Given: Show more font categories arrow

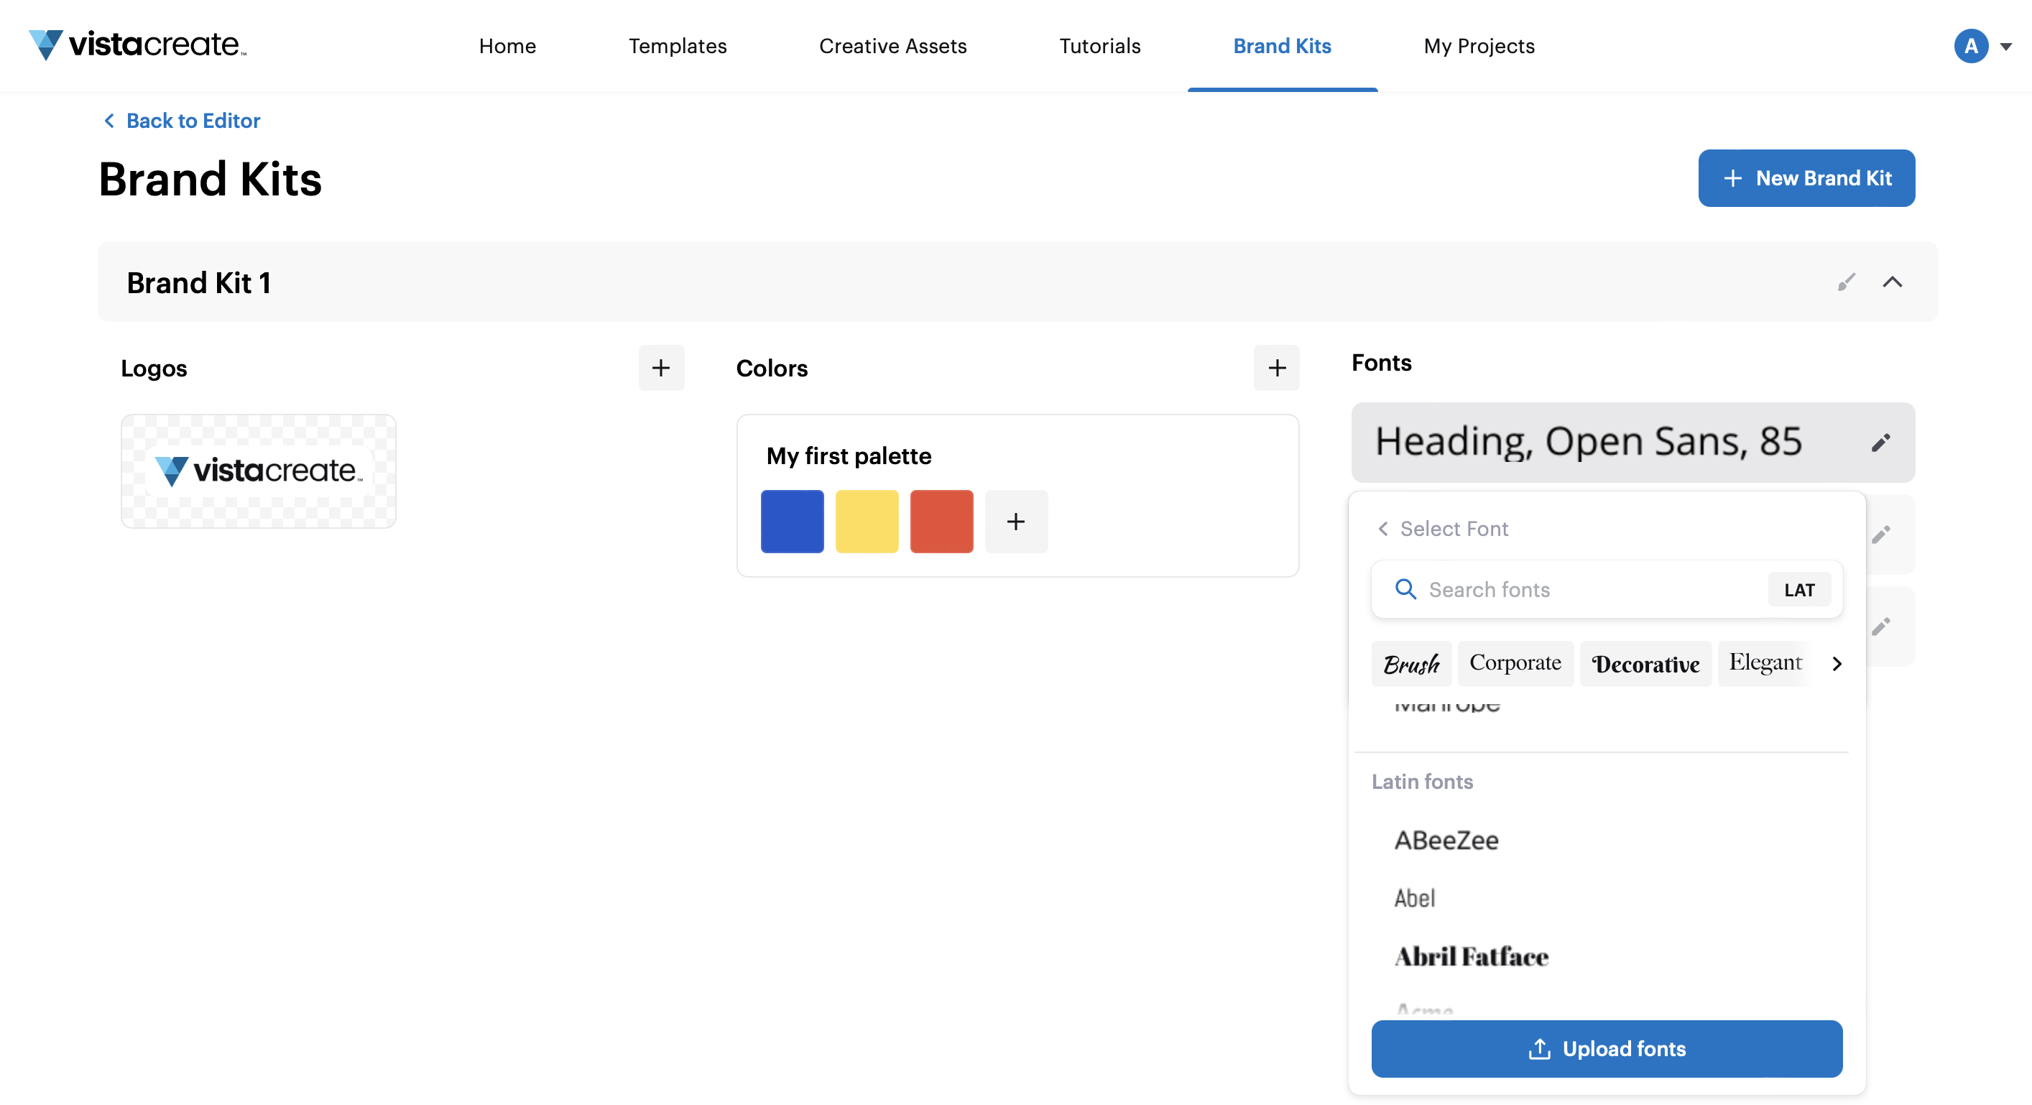Looking at the screenshot, I should point(1837,663).
